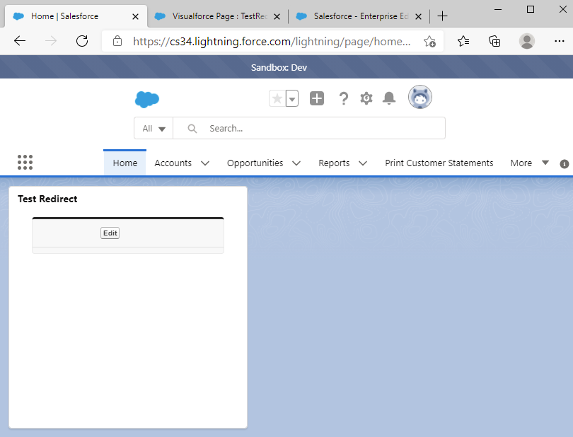Click the Favorites star icon
This screenshot has width=573, height=437.
point(277,99)
